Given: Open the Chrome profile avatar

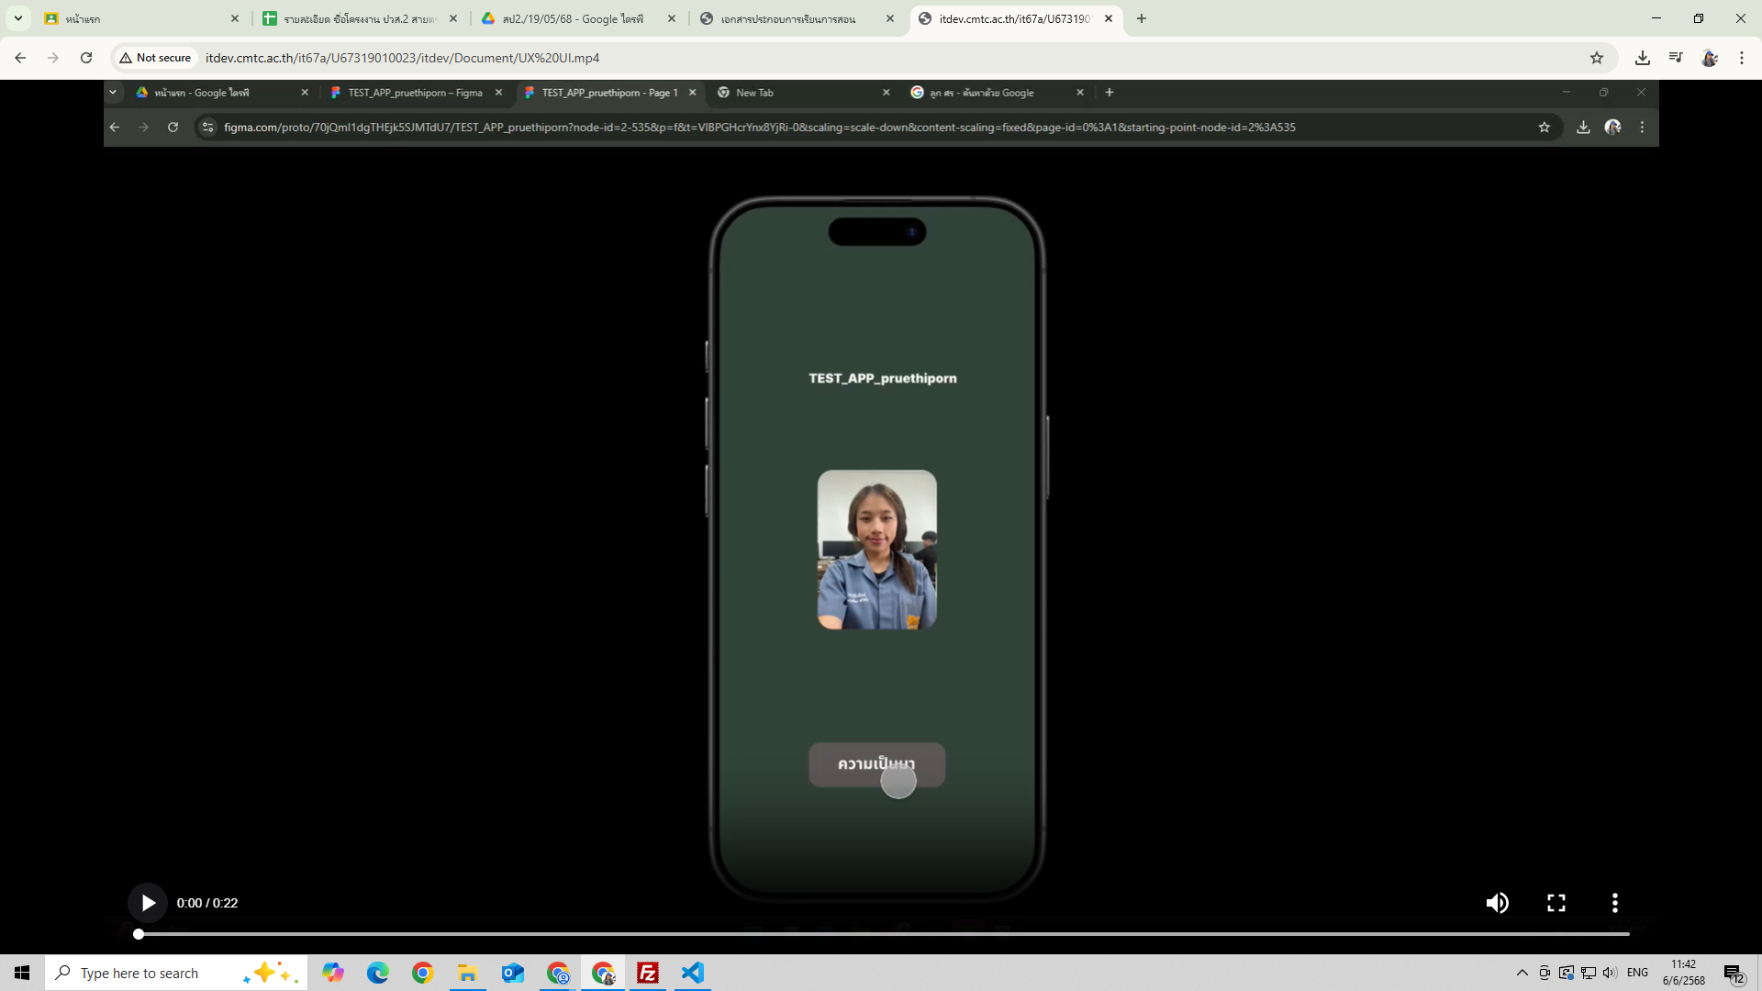Looking at the screenshot, I should [x=1709, y=58].
